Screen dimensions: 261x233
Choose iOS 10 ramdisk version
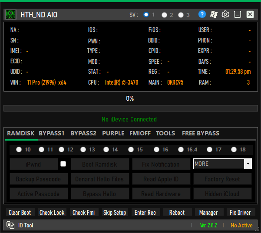pyautogui.click(x=19, y=150)
